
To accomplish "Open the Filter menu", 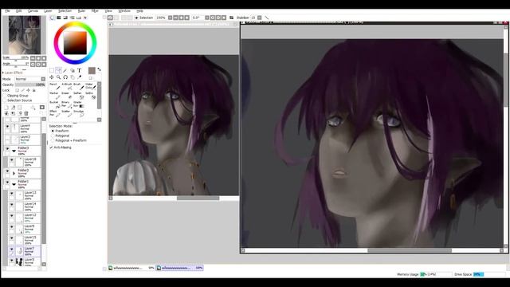I will pos(95,10).
